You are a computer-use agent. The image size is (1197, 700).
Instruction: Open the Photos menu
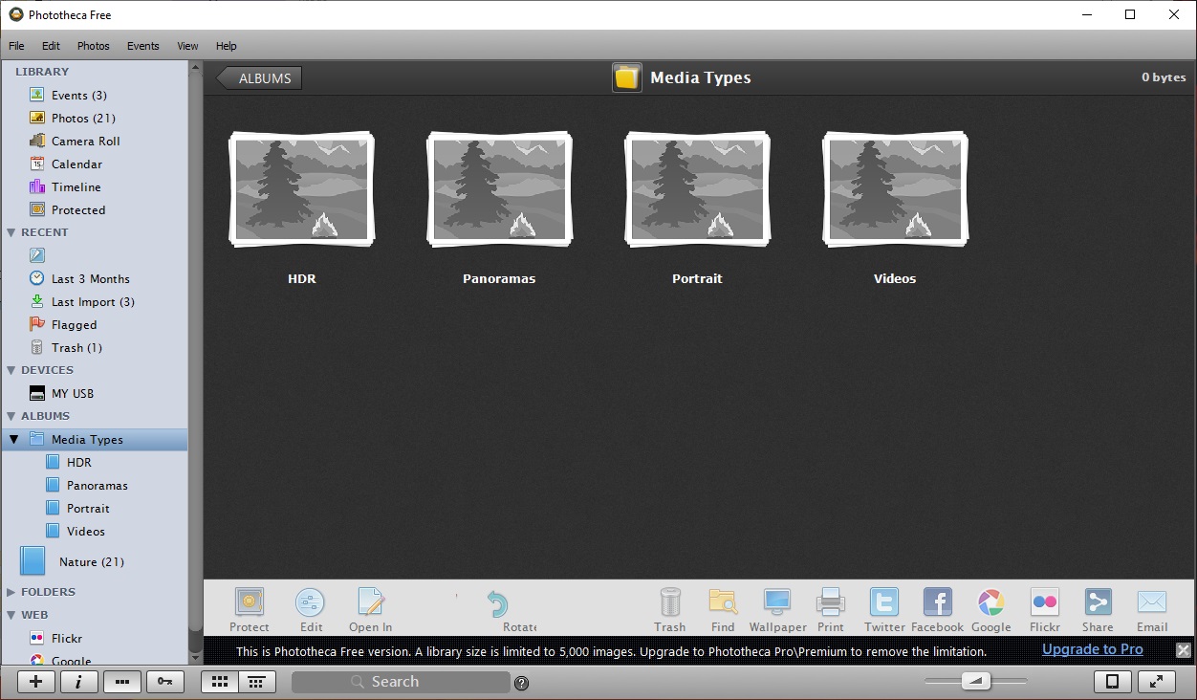coord(93,45)
